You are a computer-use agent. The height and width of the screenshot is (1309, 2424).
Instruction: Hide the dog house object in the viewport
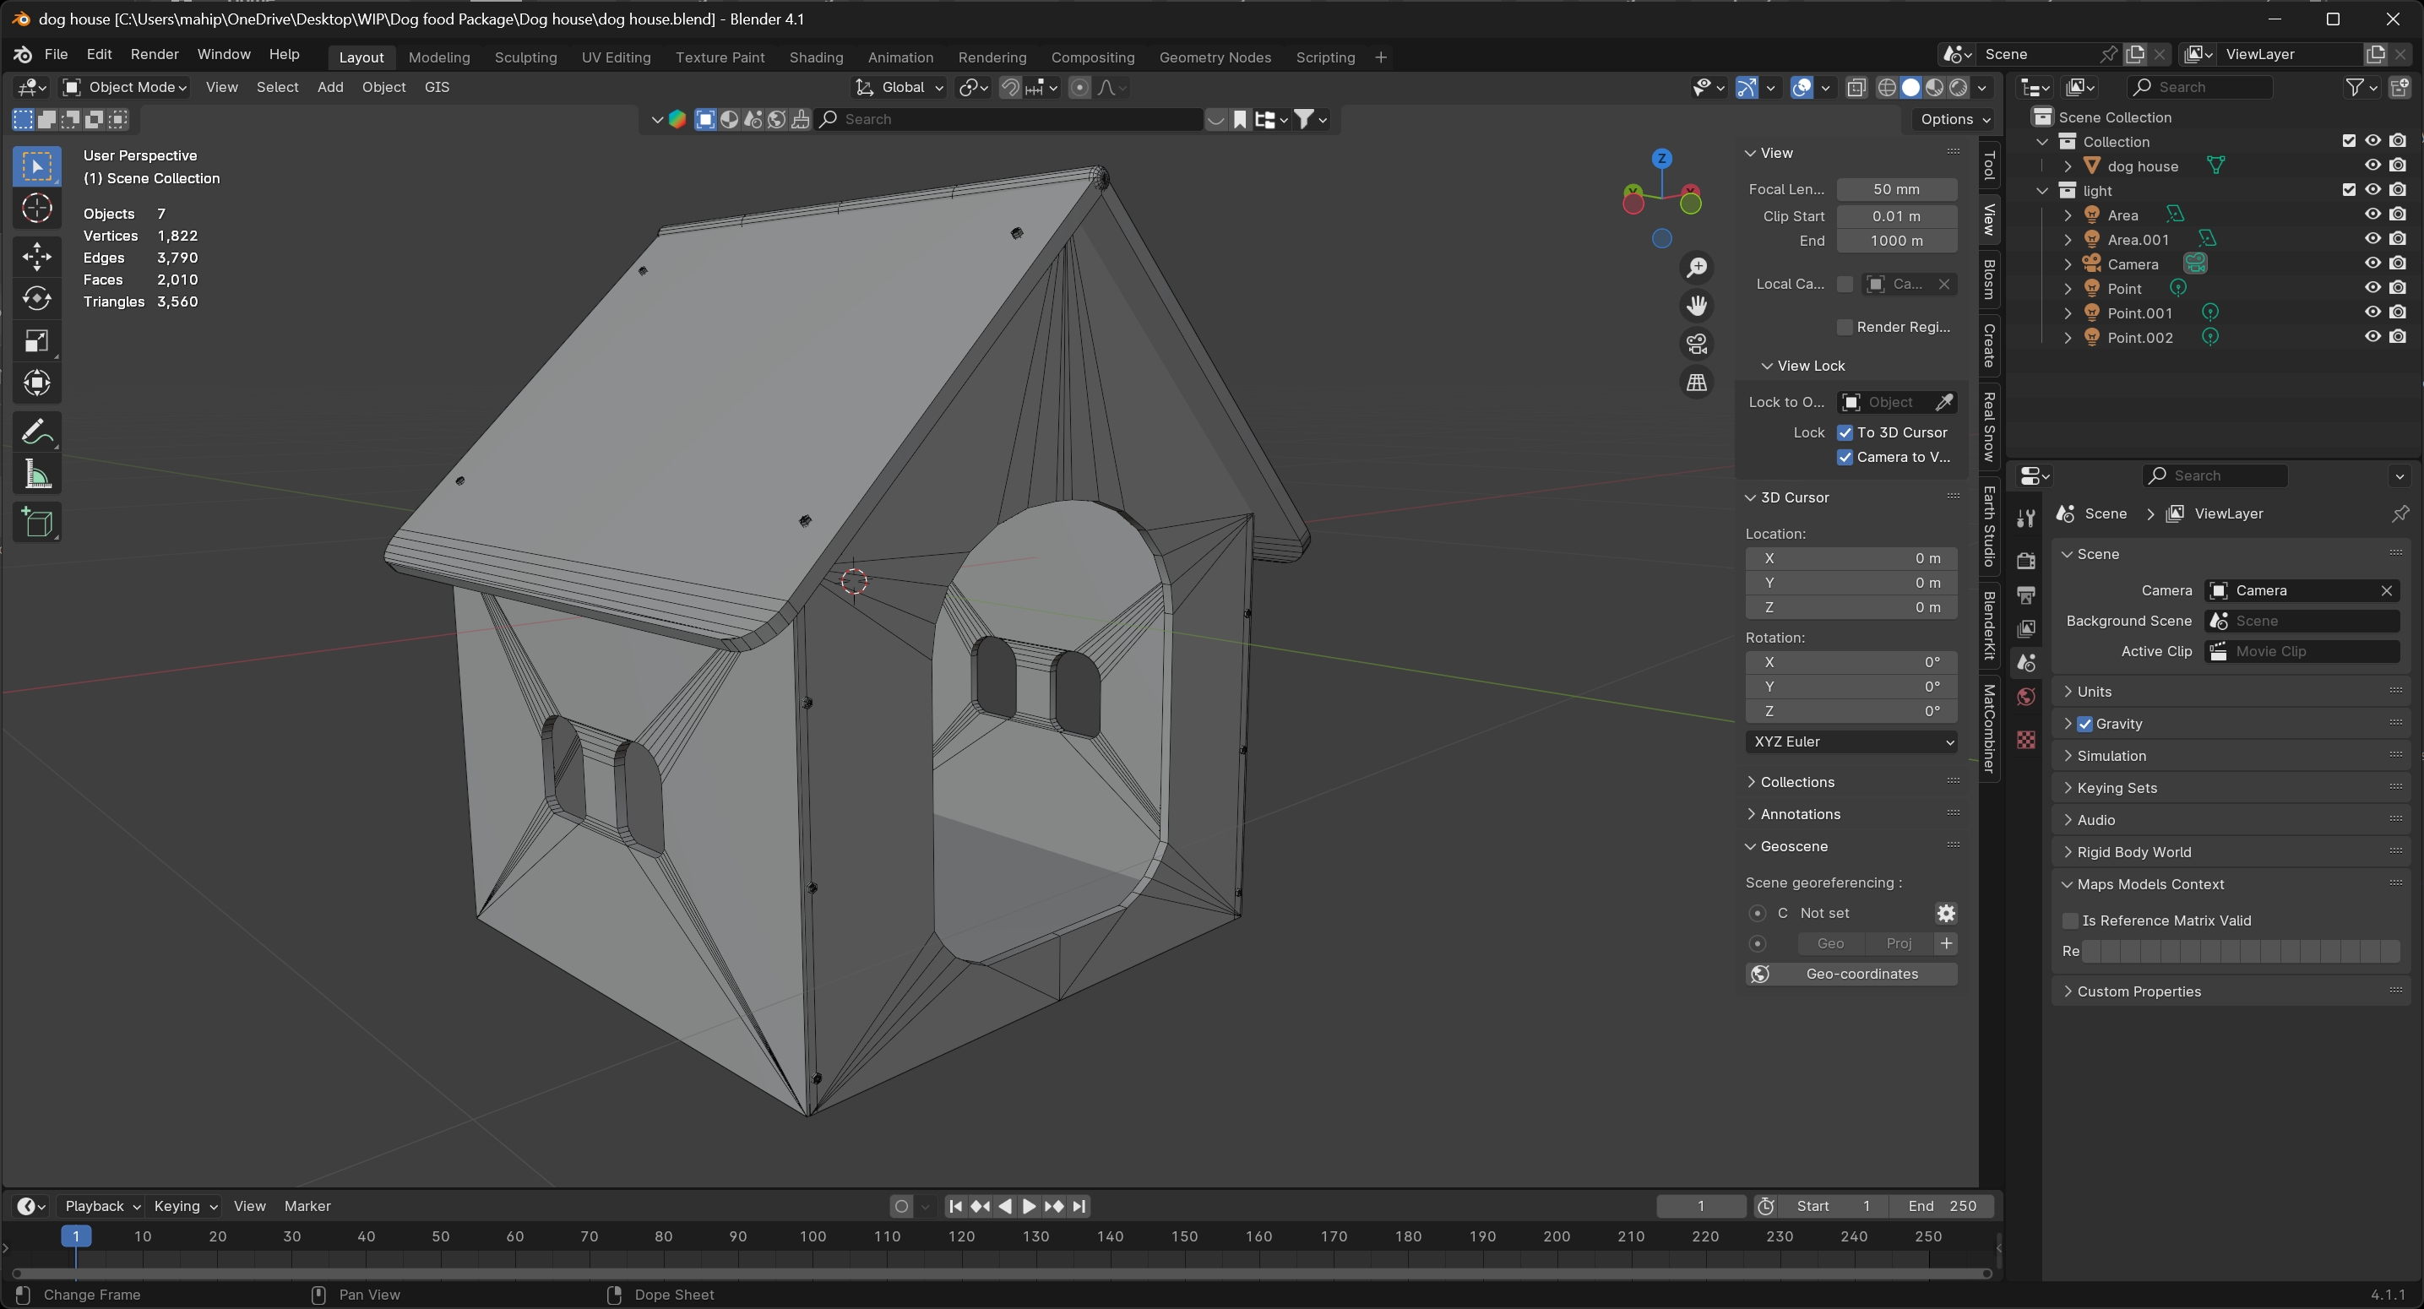tap(2372, 166)
